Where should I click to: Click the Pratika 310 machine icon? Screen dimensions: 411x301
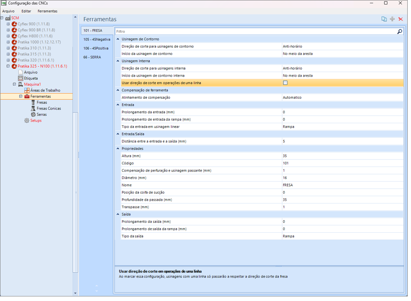point(15,48)
